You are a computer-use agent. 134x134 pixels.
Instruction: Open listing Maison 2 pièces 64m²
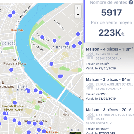(109, 89)
